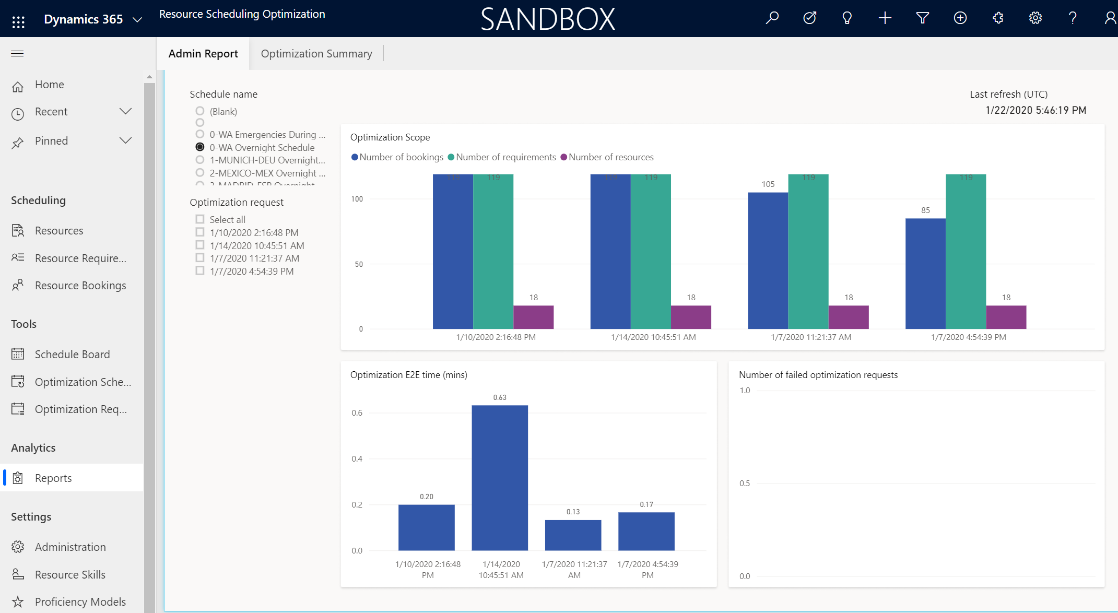
Task: Select the 0-WA Overnight Schedule radio button
Action: click(x=199, y=147)
